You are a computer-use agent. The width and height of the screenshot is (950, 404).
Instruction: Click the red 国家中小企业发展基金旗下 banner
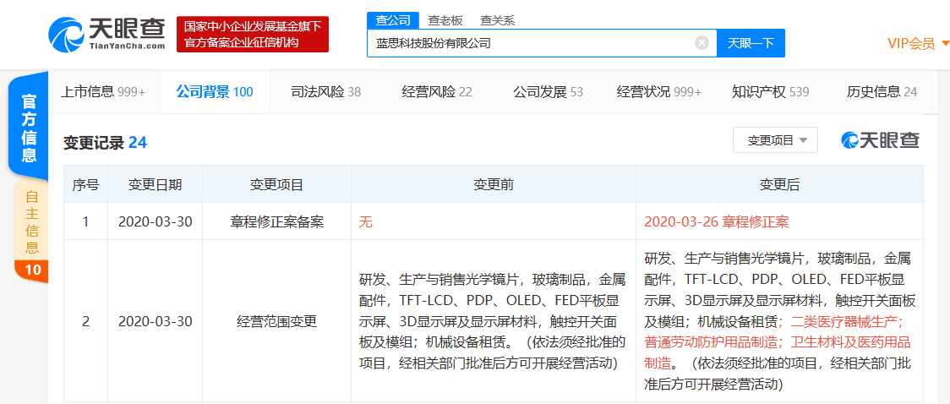pyautogui.click(x=253, y=35)
